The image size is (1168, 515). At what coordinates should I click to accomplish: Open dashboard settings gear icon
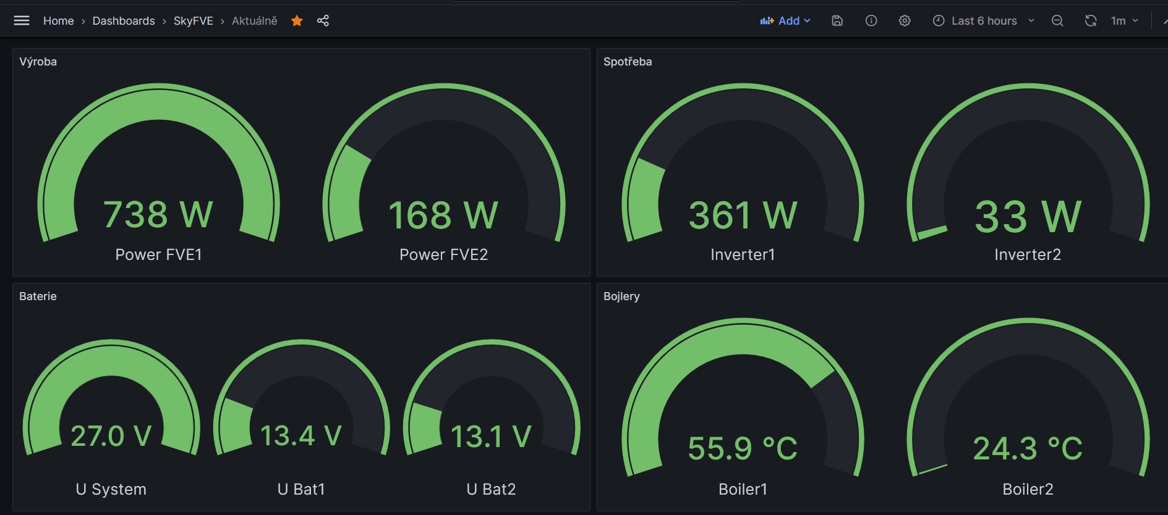[905, 21]
